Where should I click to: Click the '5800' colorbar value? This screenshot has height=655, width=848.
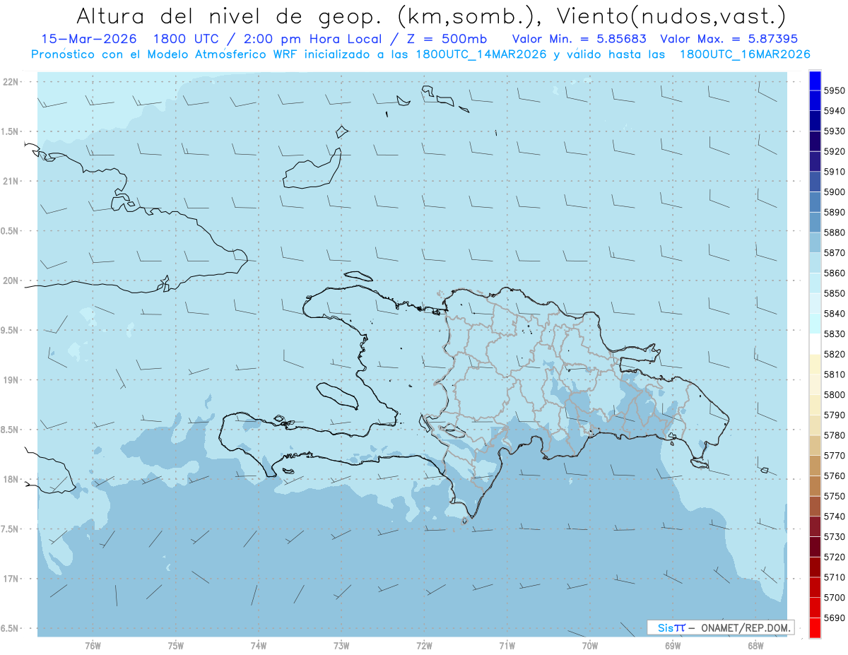click(x=835, y=395)
